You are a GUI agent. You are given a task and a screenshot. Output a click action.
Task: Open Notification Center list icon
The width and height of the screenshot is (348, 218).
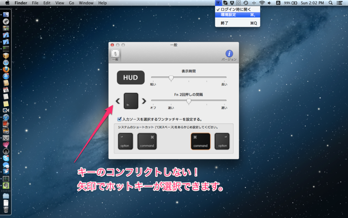tap(340, 3)
